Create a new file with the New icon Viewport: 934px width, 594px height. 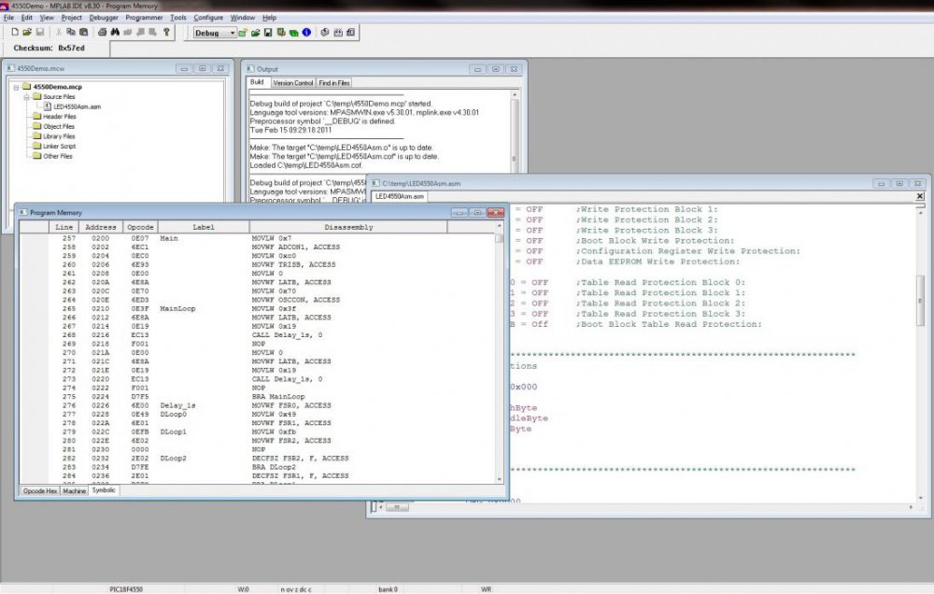tap(14, 33)
